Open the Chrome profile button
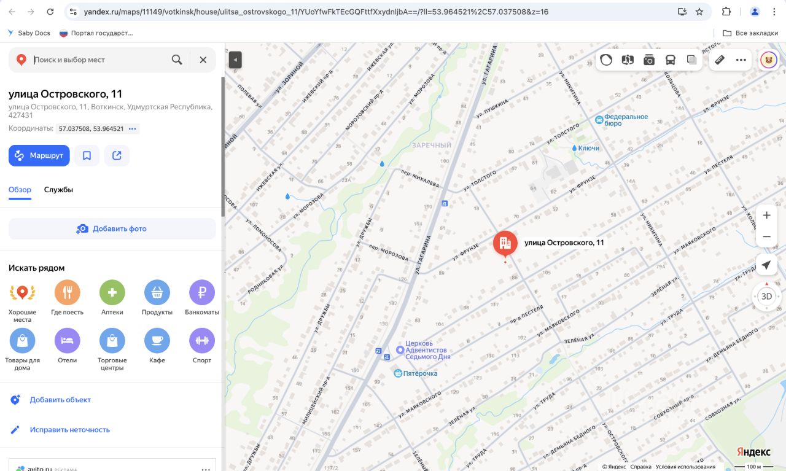Screen dimensions: 786x471 tap(755, 12)
